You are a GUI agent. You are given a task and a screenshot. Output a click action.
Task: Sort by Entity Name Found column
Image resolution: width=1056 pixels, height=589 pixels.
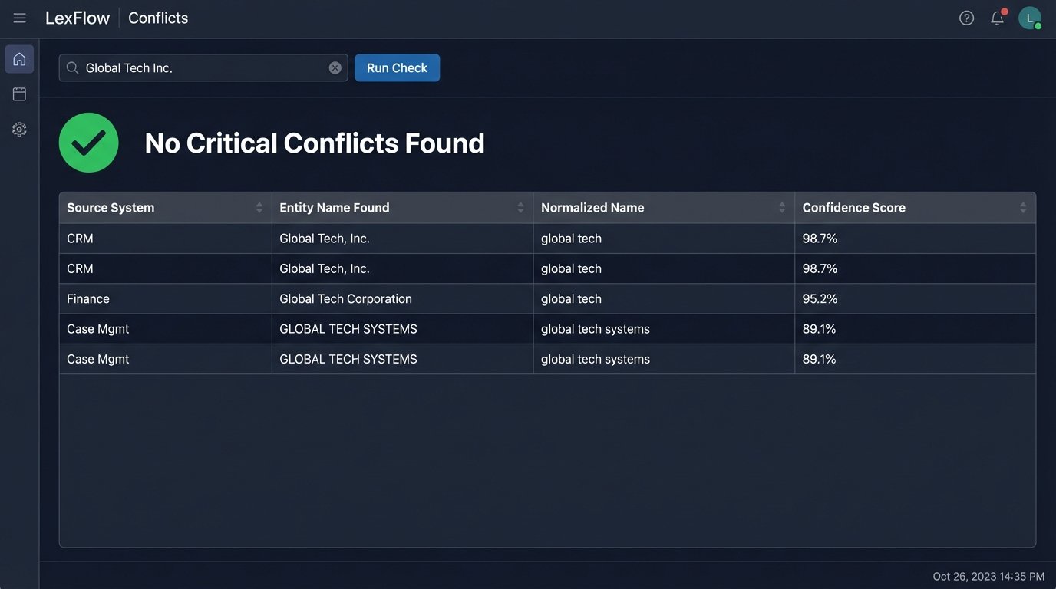tap(520, 208)
